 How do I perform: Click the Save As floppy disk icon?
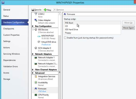click(x=33, y=10)
